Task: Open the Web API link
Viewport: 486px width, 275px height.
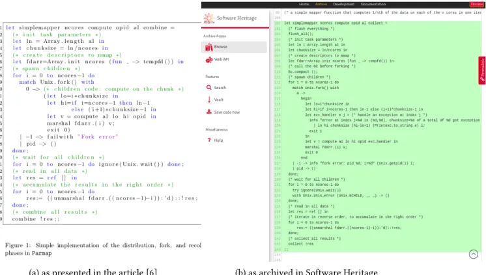Action: click(x=222, y=59)
